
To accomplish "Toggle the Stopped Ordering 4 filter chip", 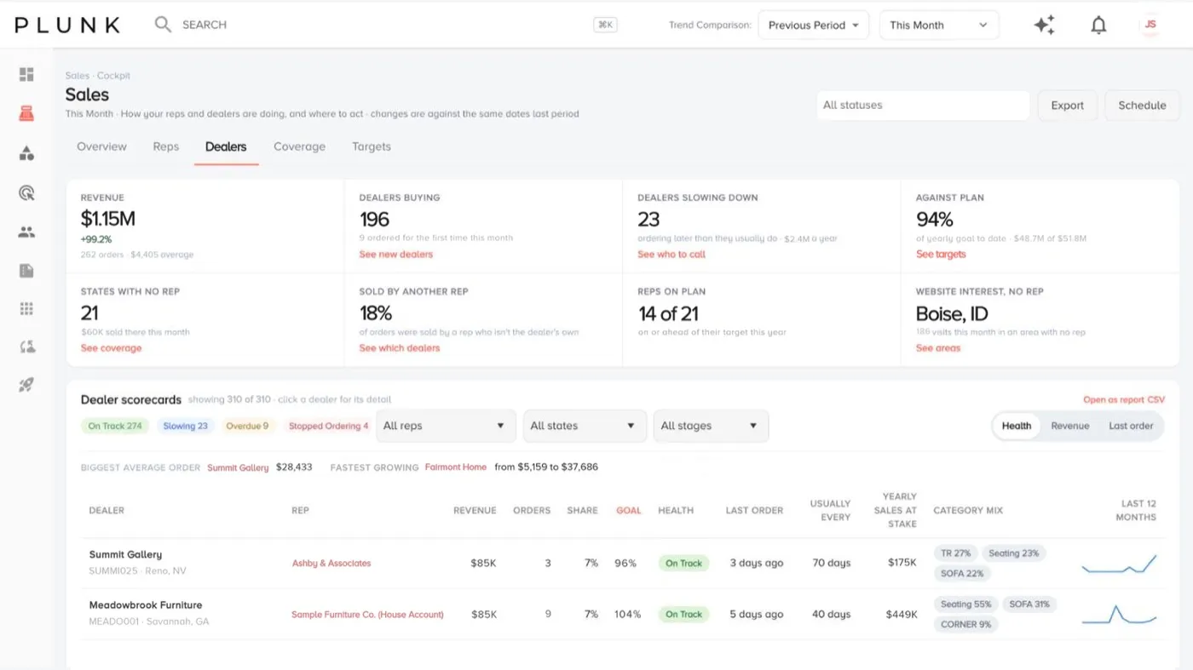I will [328, 426].
